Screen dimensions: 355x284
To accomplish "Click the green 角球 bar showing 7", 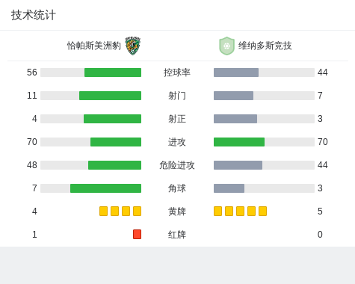I will (105, 188).
